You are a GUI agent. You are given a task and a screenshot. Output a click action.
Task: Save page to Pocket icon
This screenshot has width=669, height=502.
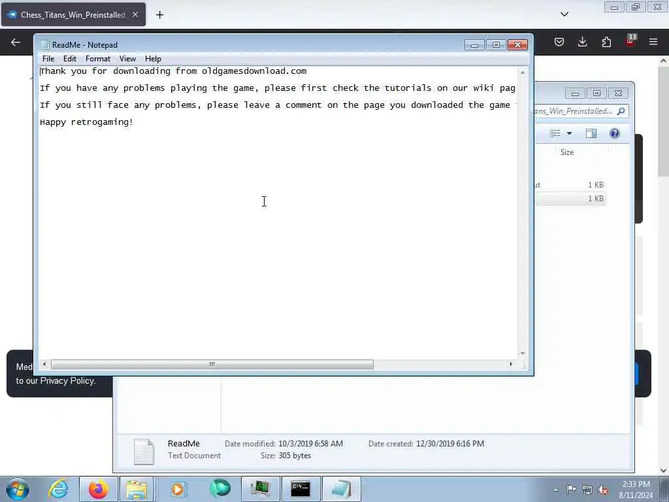559,42
